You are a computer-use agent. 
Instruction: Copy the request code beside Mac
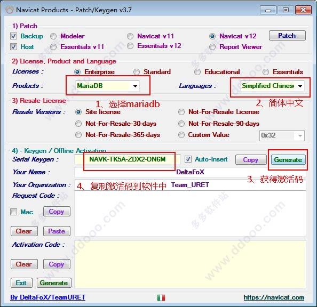click(57, 212)
